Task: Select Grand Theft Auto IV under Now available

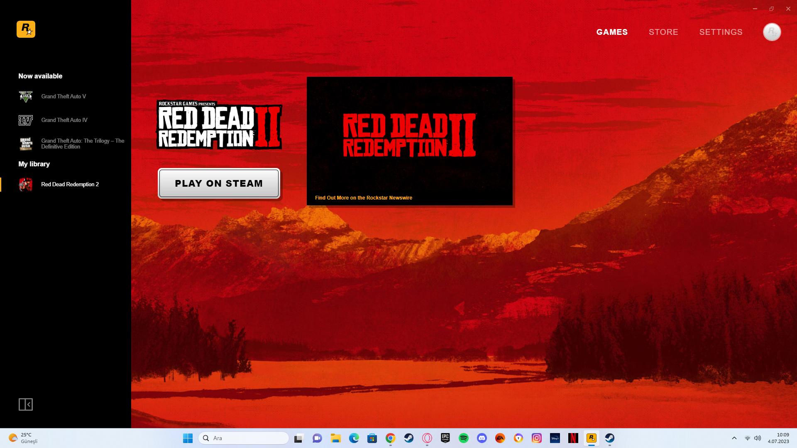Action: (64, 120)
